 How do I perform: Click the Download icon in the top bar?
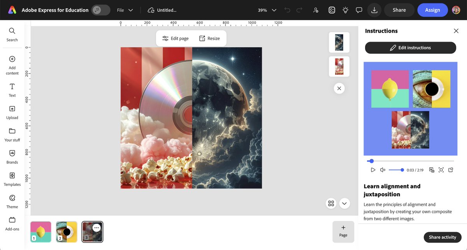pyautogui.click(x=374, y=10)
